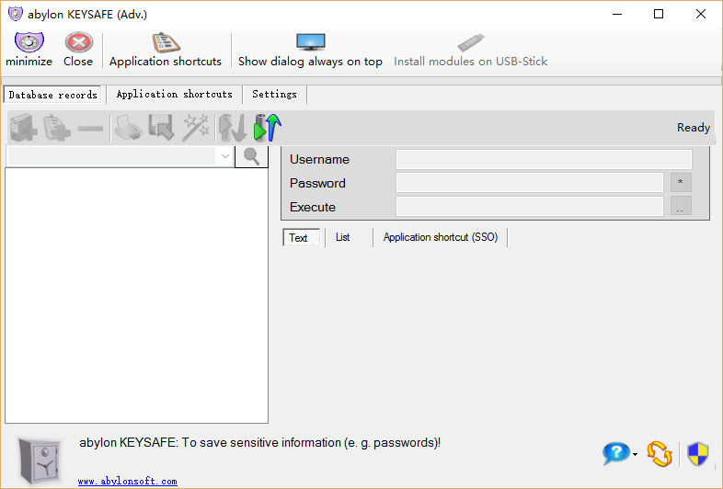Click the abylon KEYSAFE title bar icon

click(x=16, y=14)
